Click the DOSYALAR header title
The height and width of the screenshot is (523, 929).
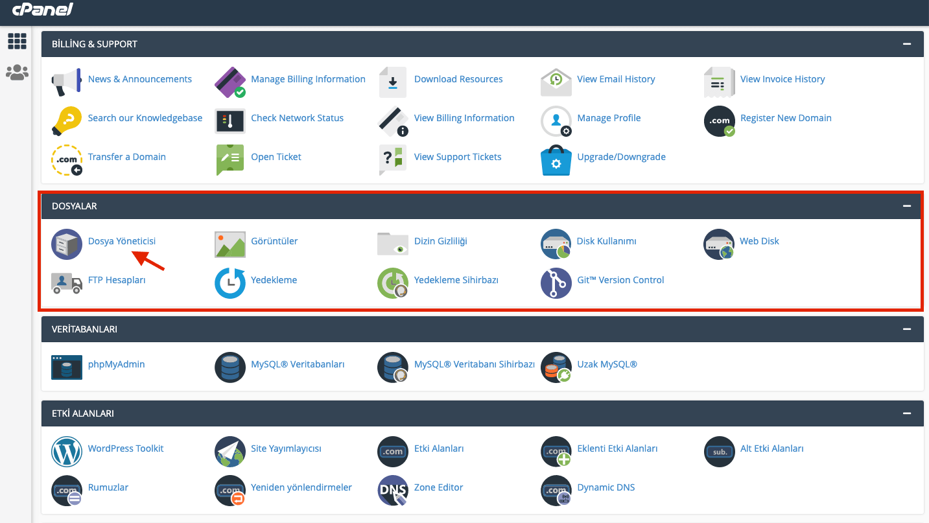click(75, 206)
